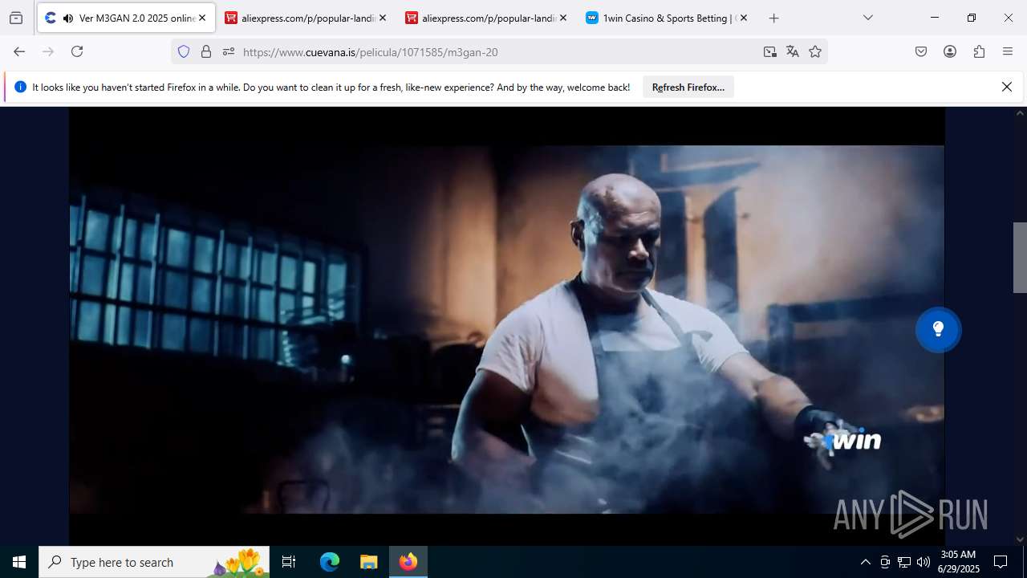Dismiss the Firefox refresh notification bar
The width and height of the screenshot is (1027, 578).
coord(1007,87)
